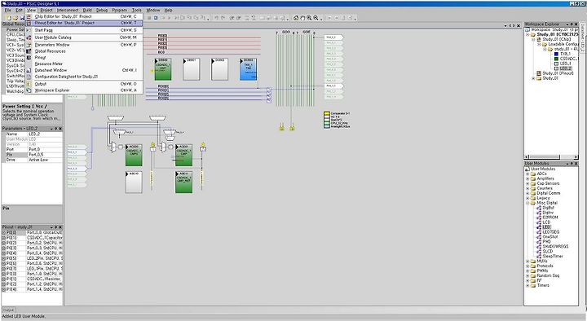Select LED_1 in Workspace Explorer

[566, 64]
